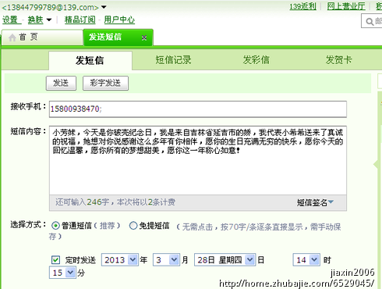Viewport: 382px width, 289px height.
Task: Open 139返利 link
Action: (302, 6)
